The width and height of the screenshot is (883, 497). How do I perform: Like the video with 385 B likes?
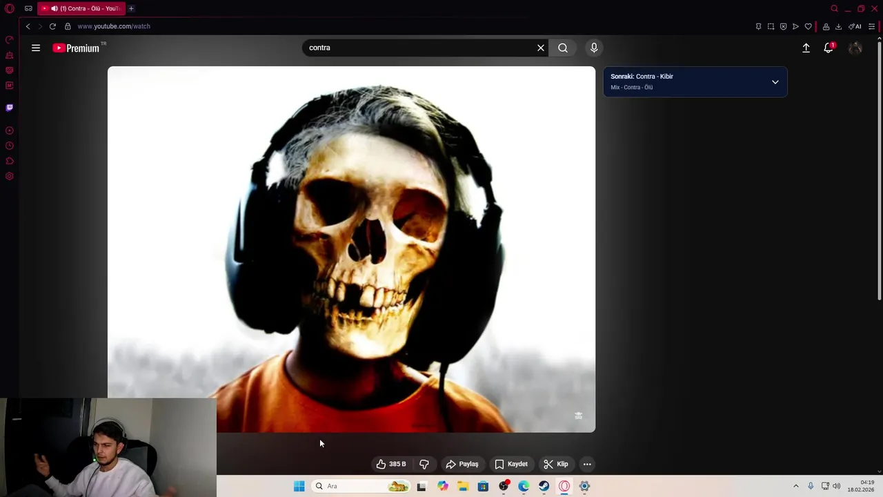391,464
